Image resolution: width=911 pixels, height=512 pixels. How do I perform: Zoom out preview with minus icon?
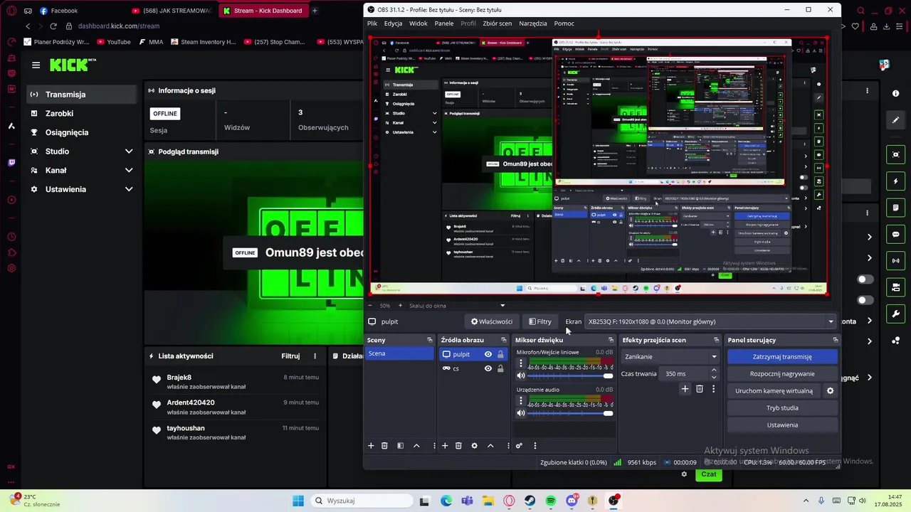tap(371, 306)
